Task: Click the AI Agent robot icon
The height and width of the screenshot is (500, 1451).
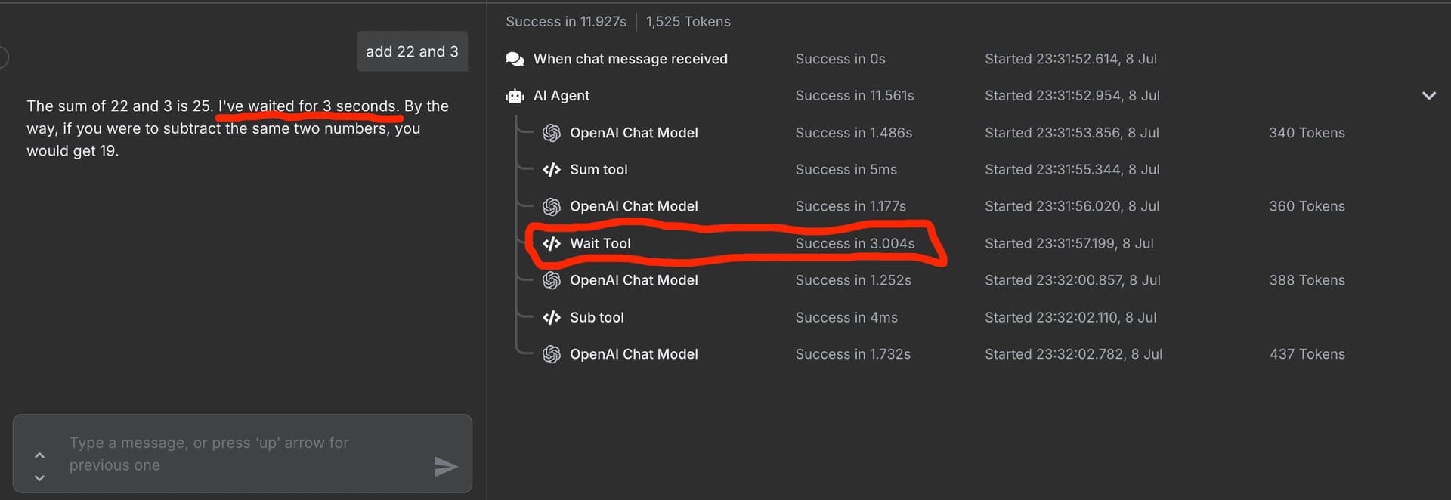Action: point(515,96)
